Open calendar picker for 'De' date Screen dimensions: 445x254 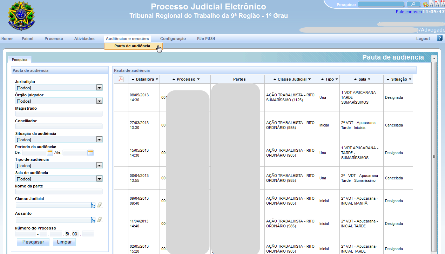(x=50, y=152)
